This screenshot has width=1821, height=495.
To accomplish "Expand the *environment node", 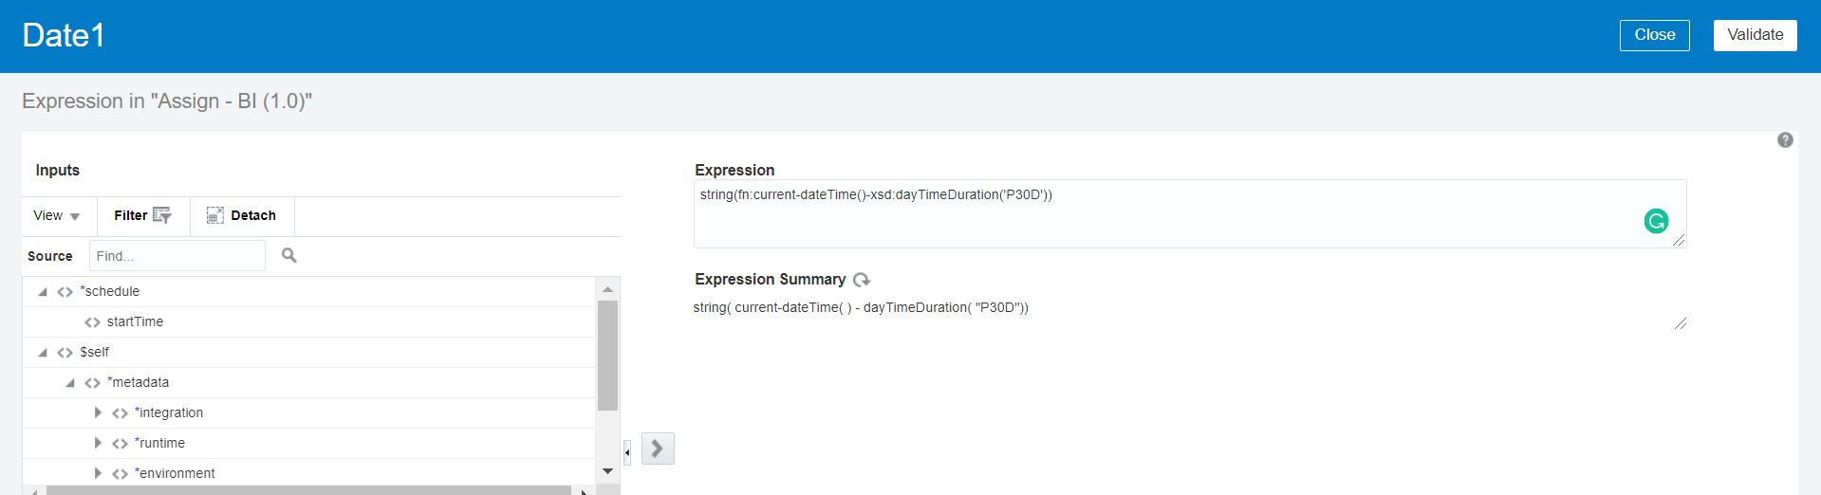I will tap(98, 473).
